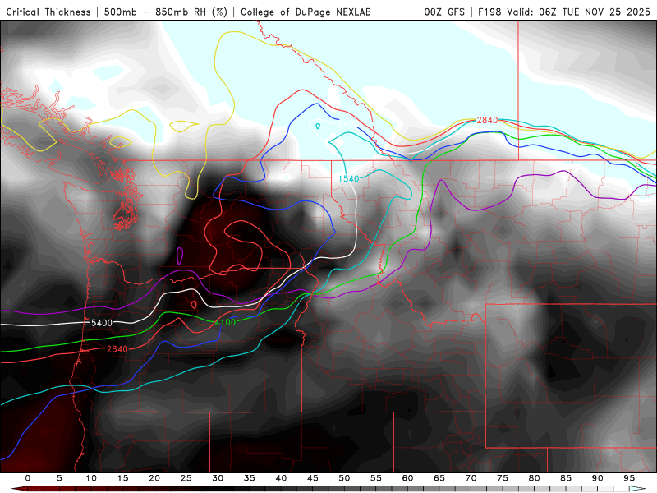This screenshot has height=493, width=657.
Task: Click the green '4100' contour label
Action: coord(225,322)
